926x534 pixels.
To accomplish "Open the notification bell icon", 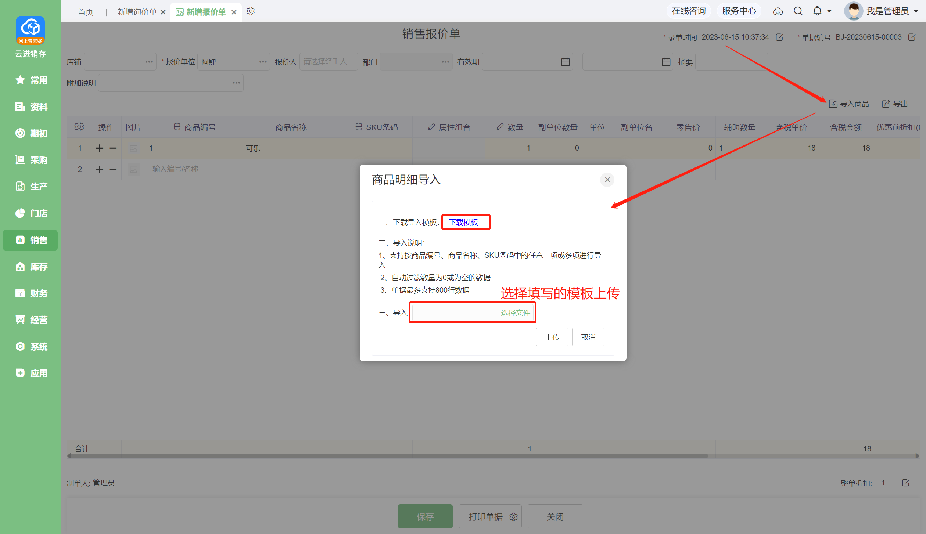I will point(817,11).
